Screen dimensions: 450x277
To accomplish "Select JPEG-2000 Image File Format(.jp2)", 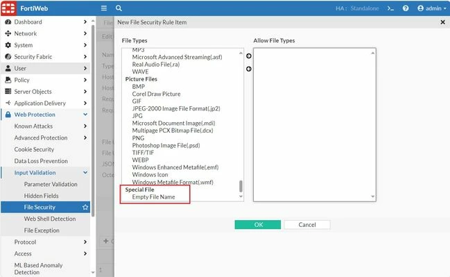I will 176,108.
